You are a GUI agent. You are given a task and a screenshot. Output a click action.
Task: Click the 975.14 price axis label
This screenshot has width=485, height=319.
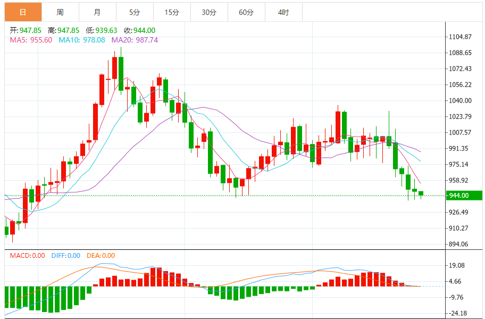(458, 164)
